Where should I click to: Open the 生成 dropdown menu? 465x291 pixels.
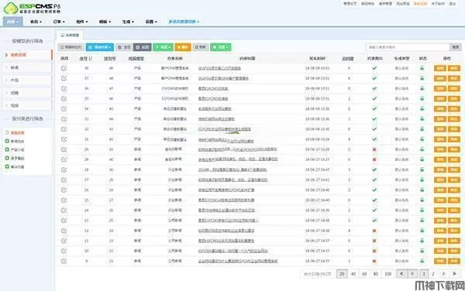tap(128, 22)
